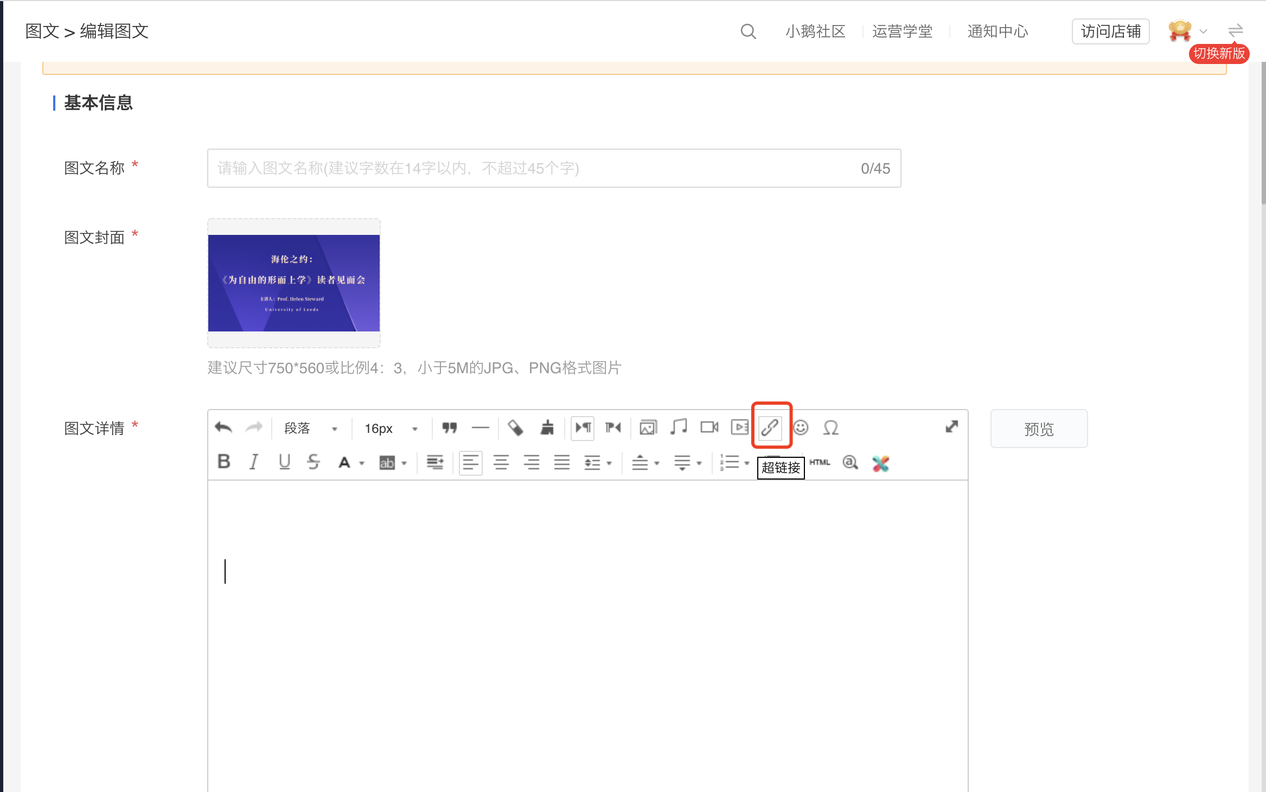Screen dimensions: 1266x792
Task: Click the undo arrow in editor
Action: 223,427
